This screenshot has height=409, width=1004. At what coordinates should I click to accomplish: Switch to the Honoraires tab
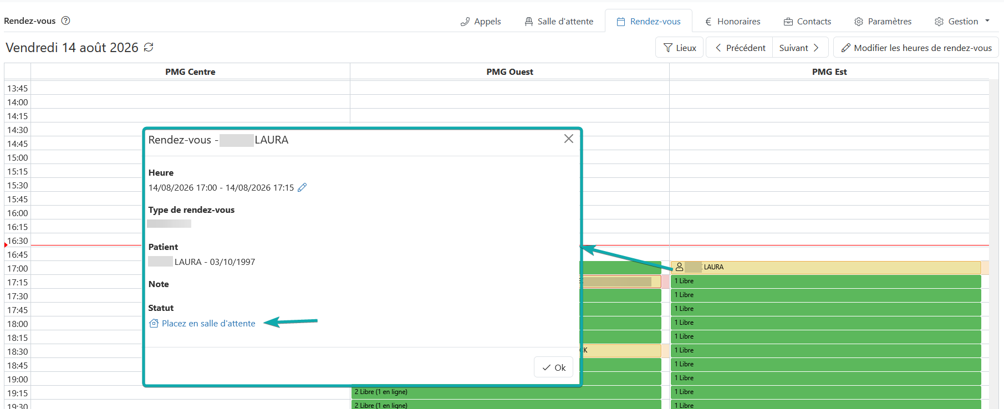pyautogui.click(x=732, y=21)
